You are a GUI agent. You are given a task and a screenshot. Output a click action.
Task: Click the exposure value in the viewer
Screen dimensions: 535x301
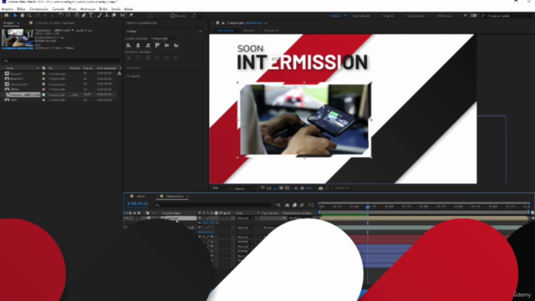308,188
